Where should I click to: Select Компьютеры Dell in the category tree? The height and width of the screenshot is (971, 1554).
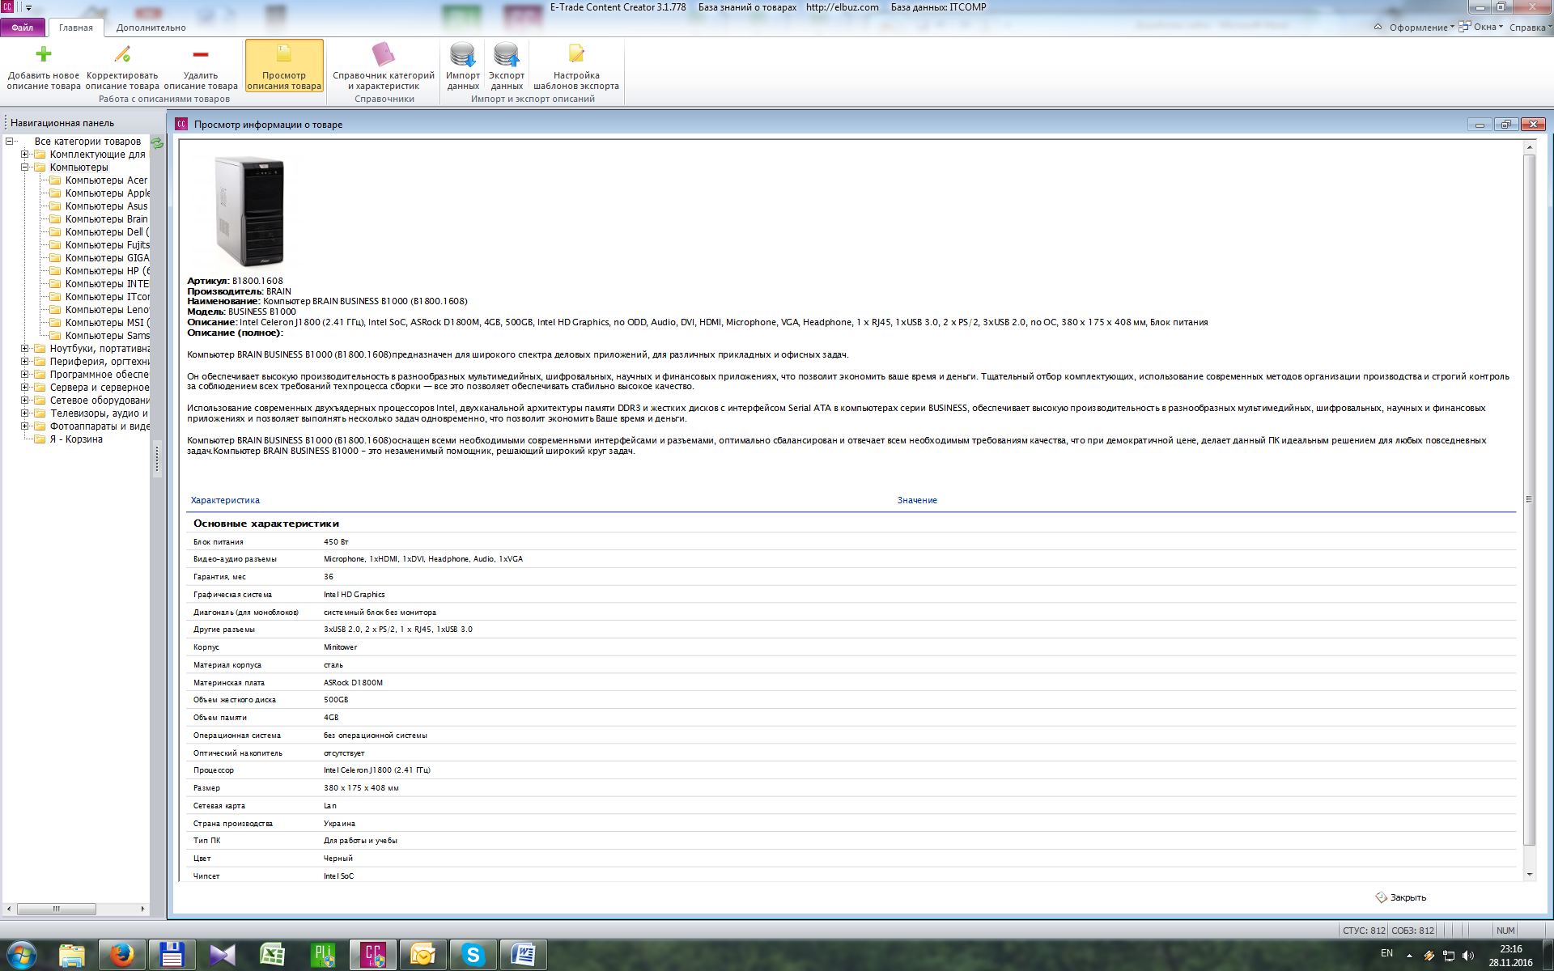click(x=107, y=232)
